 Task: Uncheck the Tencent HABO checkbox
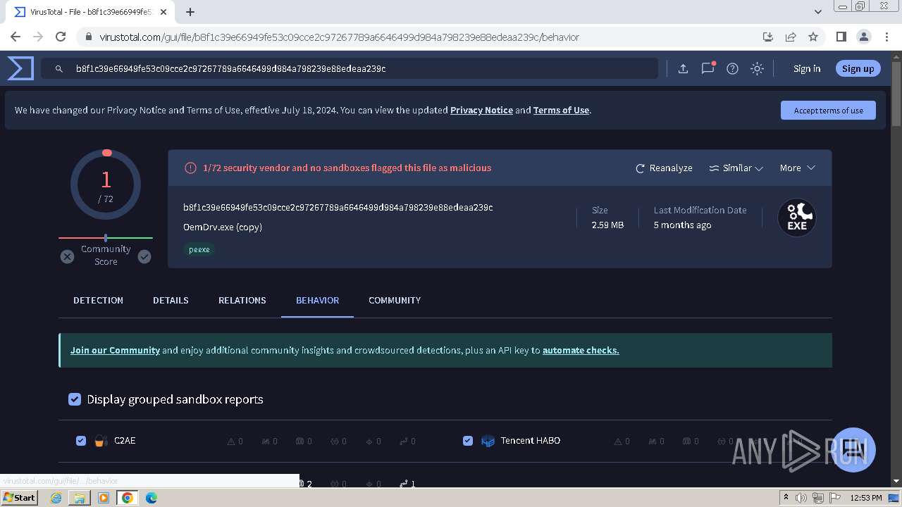pyautogui.click(x=467, y=441)
